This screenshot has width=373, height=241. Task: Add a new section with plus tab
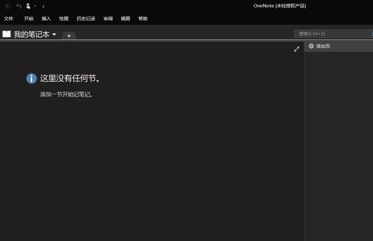click(69, 36)
